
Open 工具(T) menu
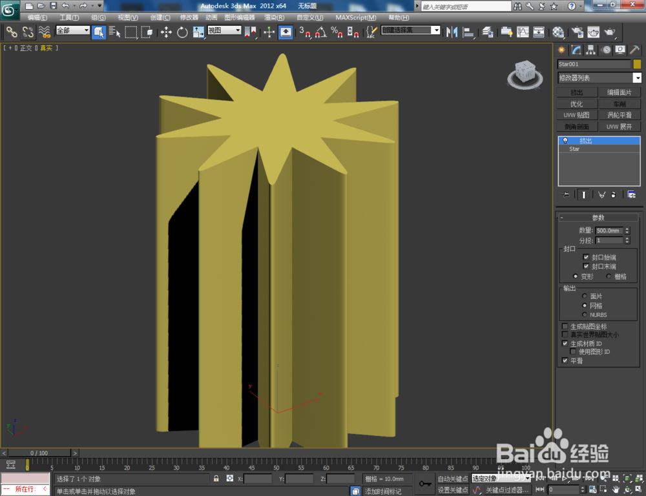click(x=69, y=17)
